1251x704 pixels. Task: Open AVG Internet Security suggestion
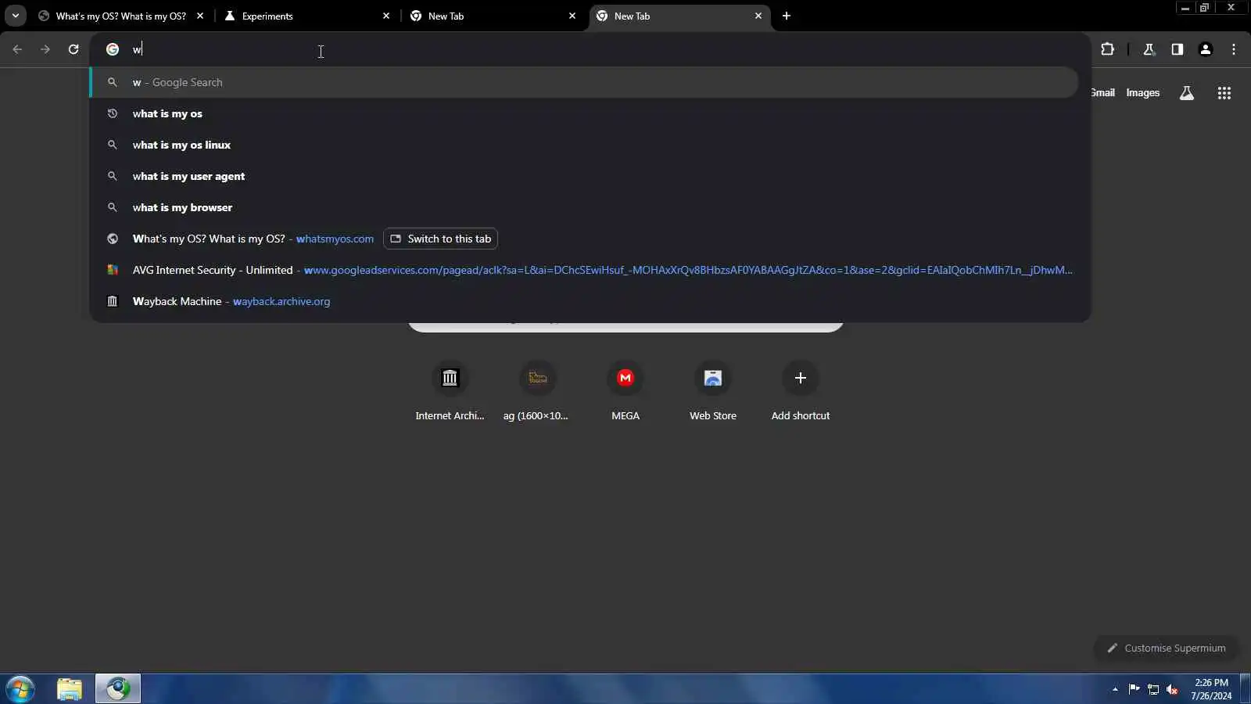(x=584, y=270)
